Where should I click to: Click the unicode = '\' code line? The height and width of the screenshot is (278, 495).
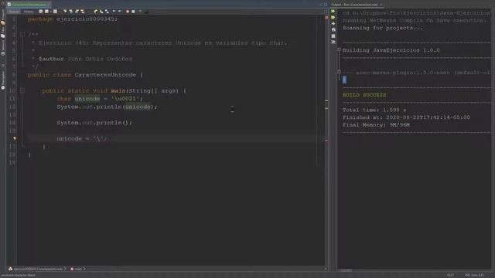(x=82, y=139)
